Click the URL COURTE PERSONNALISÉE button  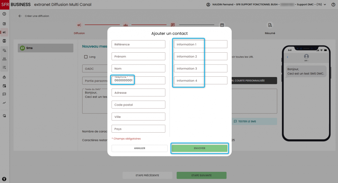pyautogui.click(x=254, y=80)
